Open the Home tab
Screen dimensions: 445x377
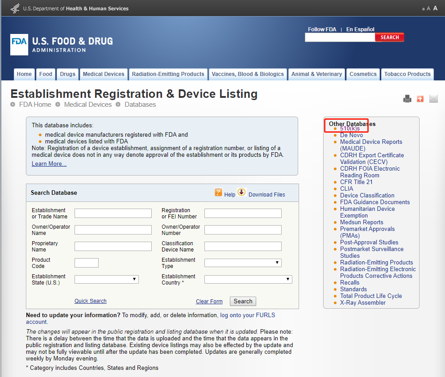(24, 74)
